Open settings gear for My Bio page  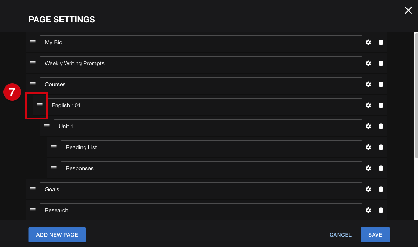coord(368,42)
